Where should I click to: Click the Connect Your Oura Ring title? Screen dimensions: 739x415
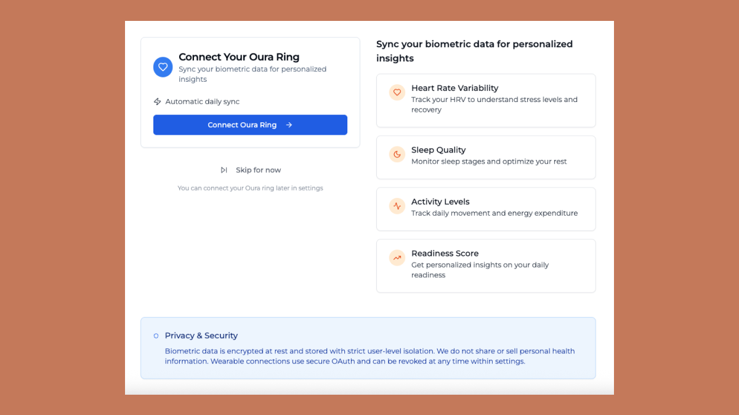(239, 57)
